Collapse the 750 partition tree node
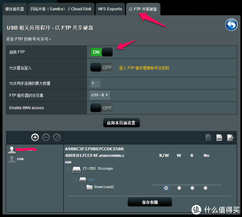Screen dimensions: 242x217 (75, 179)
